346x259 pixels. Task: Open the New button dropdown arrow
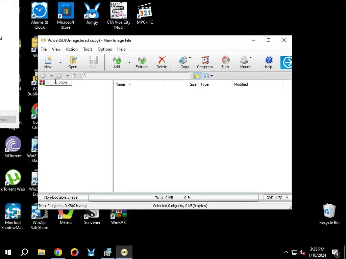point(60,62)
